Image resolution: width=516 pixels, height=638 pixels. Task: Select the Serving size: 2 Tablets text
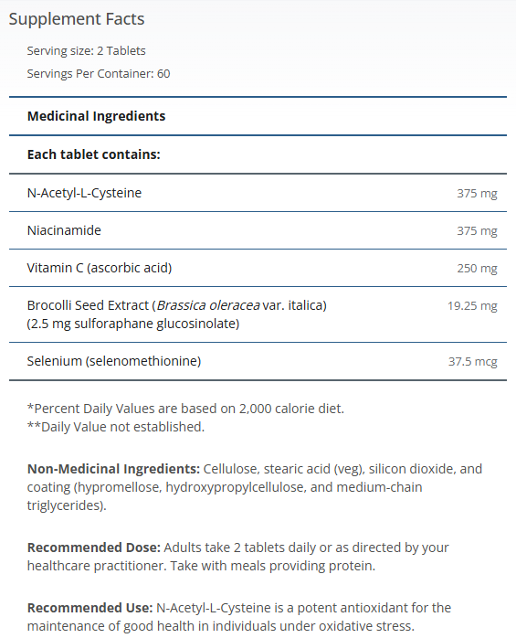[x=86, y=51]
